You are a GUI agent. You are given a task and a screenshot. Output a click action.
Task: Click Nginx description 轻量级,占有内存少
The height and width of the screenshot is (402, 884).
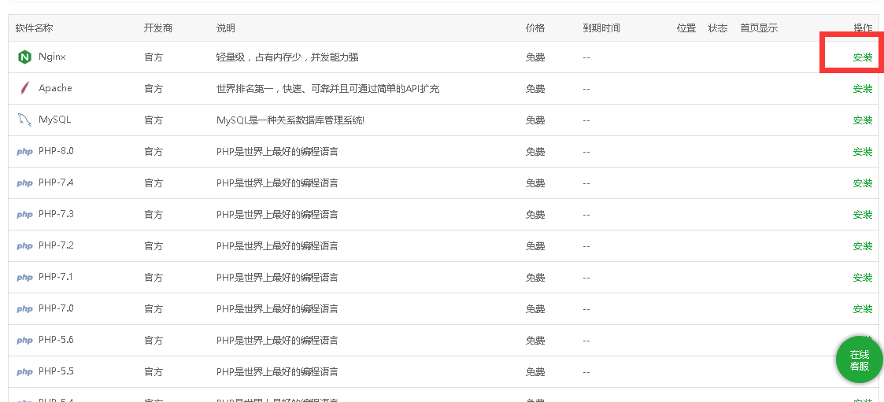[x=287, y=57]
